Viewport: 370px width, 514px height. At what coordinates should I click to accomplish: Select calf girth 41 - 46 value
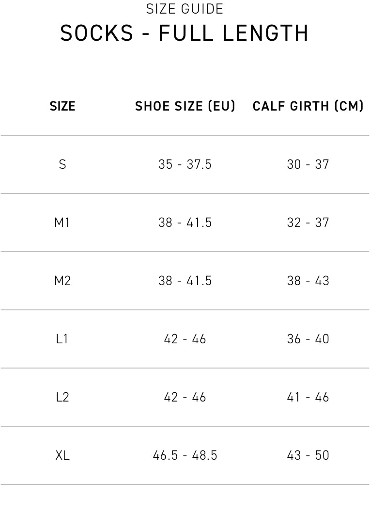pos(308,397)
